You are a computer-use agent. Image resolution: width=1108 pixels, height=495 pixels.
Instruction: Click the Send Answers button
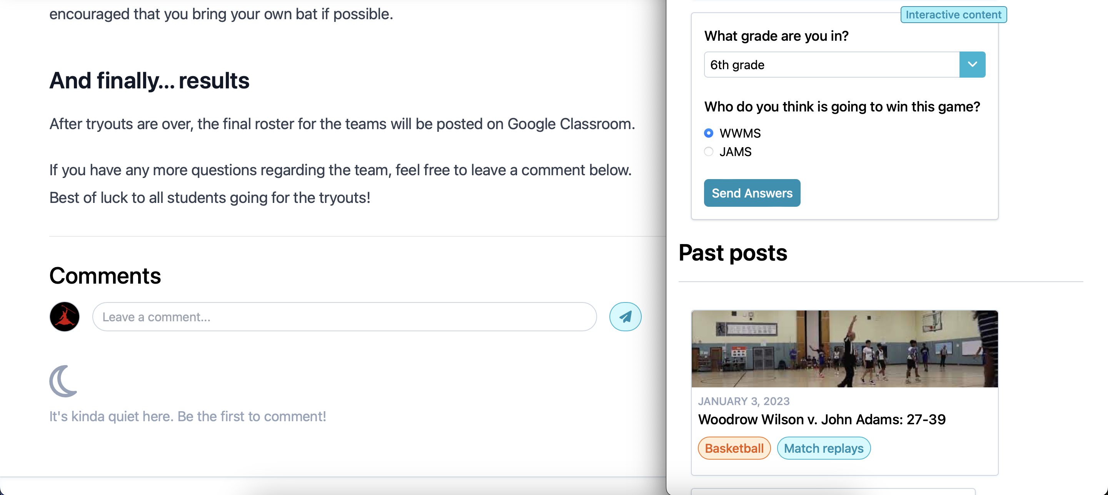click(752, 193)
